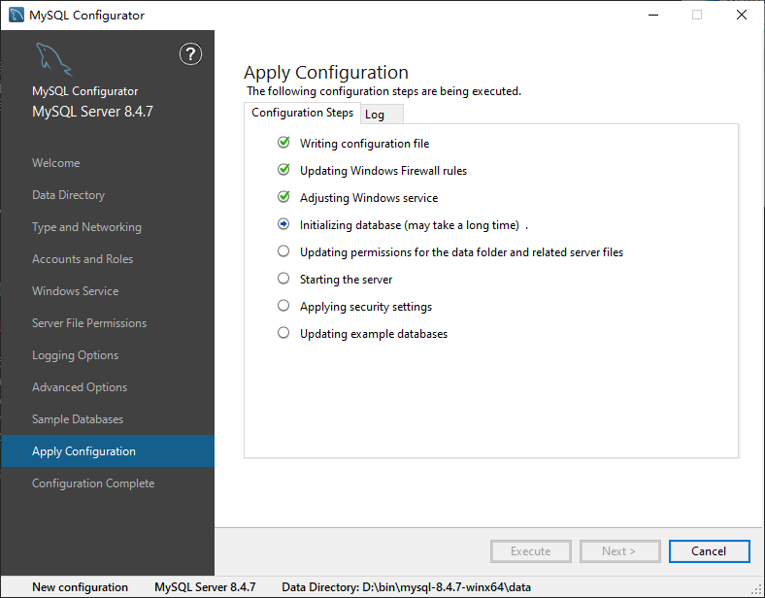Screen dimensions: 765x598
Task: Select Data Directory in the sidebar
Action: pyautogui.click(x=68, y=195)
